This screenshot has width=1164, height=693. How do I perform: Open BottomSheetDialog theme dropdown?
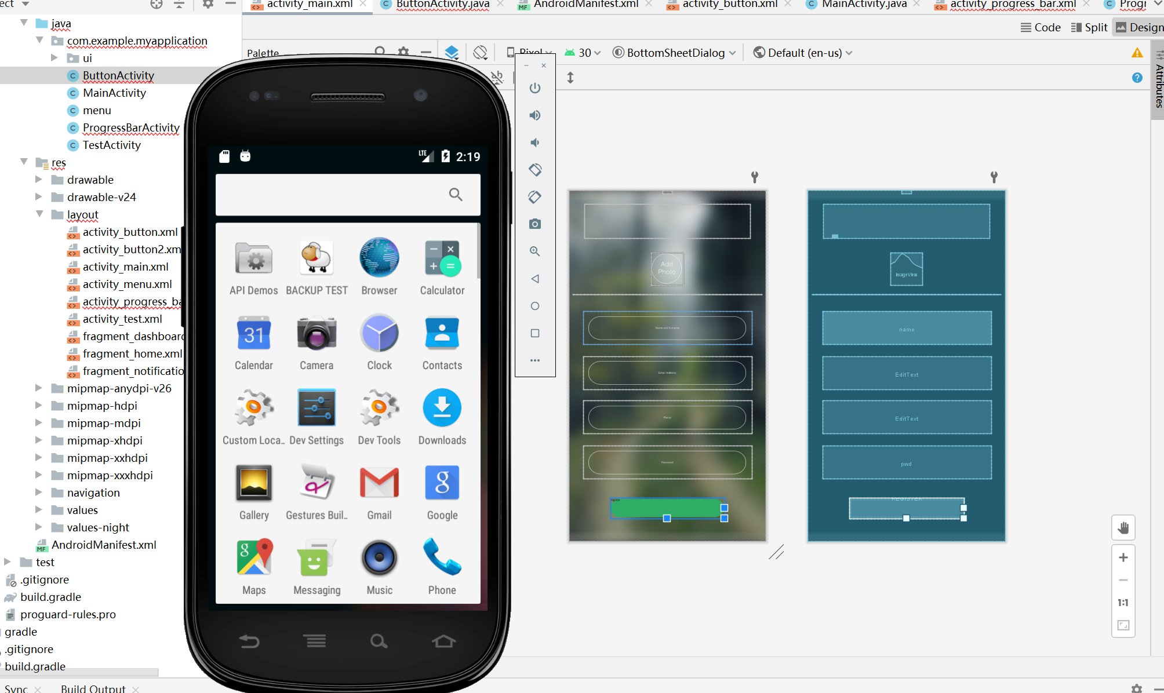(x=674, y=53)
